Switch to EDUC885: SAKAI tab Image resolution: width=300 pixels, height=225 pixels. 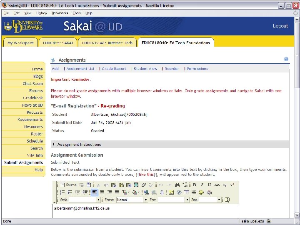pos(58,42)
